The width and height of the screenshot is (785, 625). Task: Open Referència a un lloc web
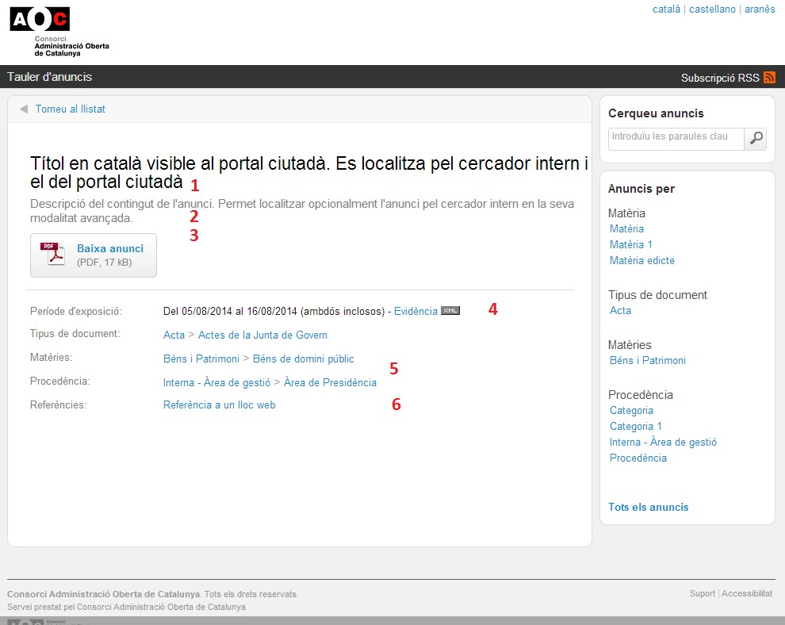click(220, 405)
